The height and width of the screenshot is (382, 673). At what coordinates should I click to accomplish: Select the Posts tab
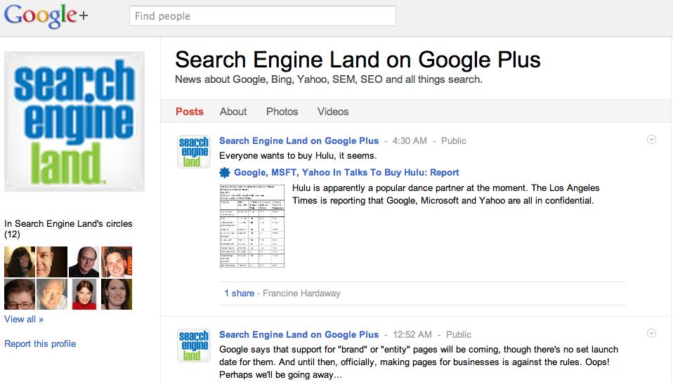coord(190,112)
